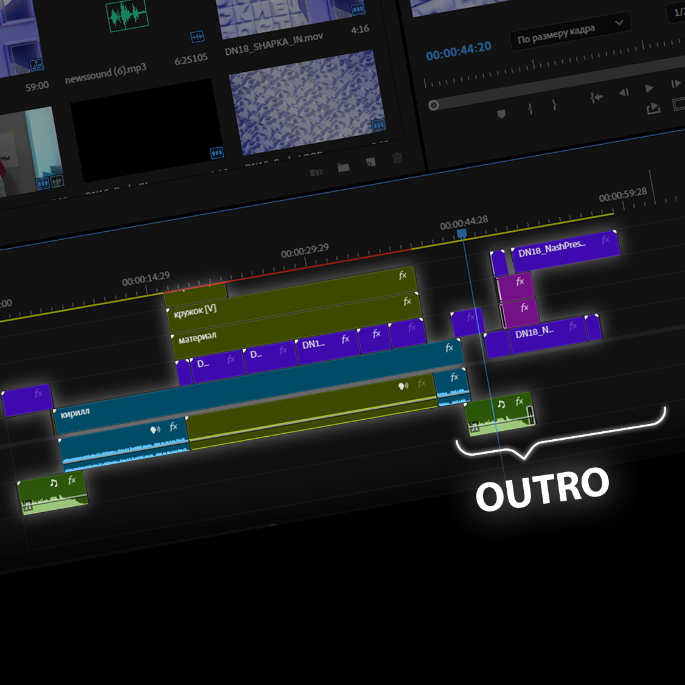This screenshot has height=685, width=685.
Task: Click the monitor zoom scrollbar round handle
Action: tap(433, 105)
